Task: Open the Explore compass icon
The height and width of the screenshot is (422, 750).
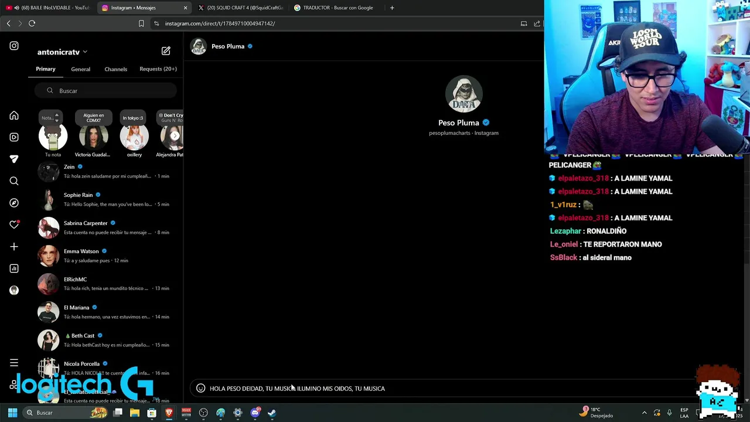Action: [x=14, y=203]
